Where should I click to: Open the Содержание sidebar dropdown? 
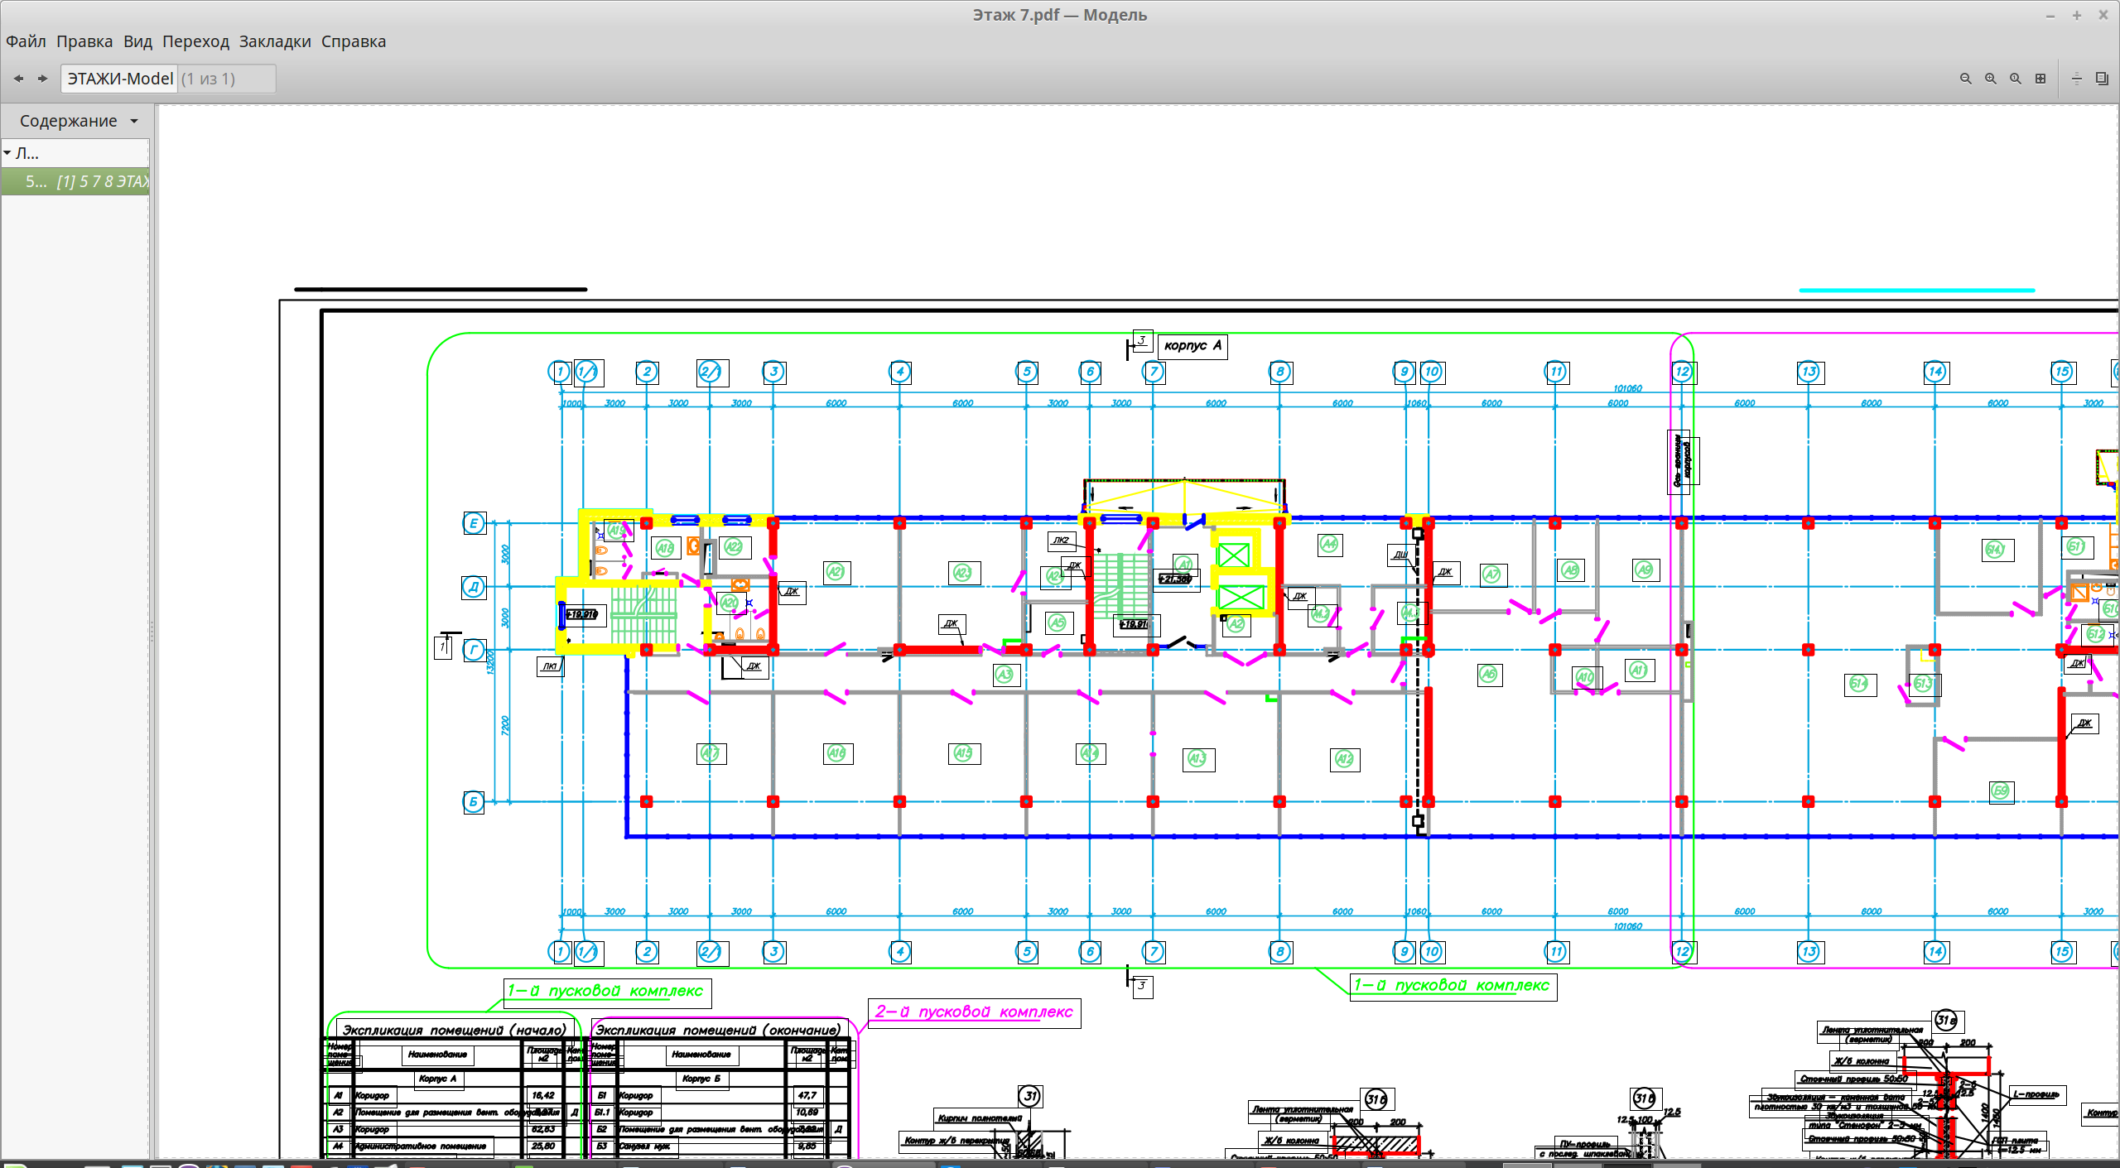[x=79, y=121]
